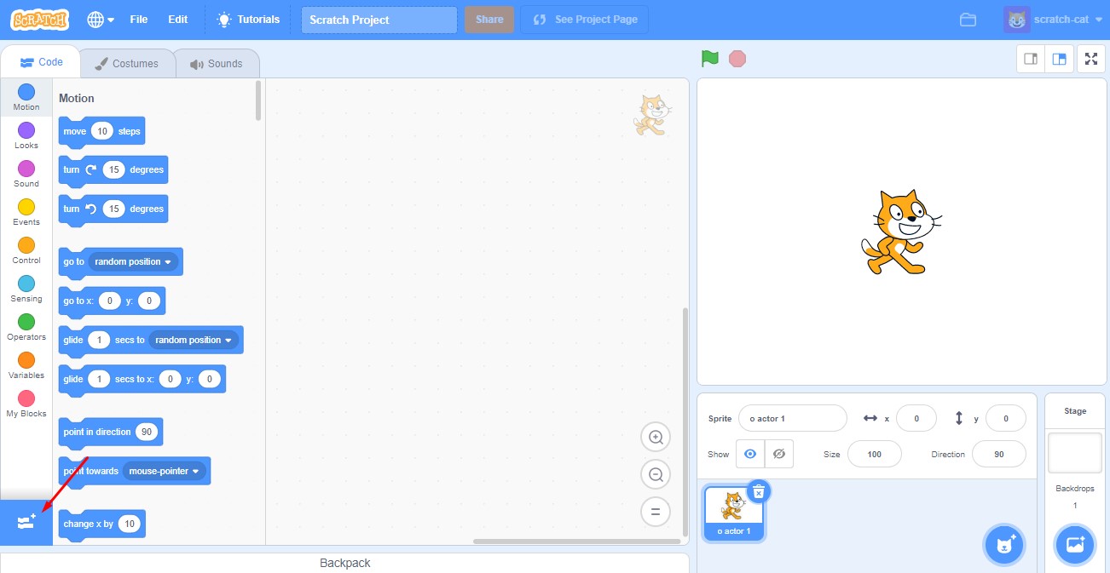The height and width of the screenshot is (573, 1110).
Task: Click the green flag to run project
Action: click(709, 59)
